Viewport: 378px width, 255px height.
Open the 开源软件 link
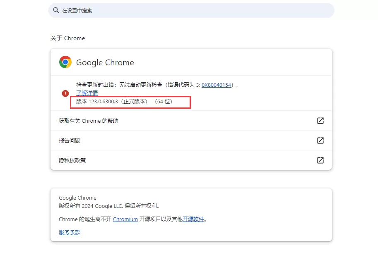coord(193,219)
